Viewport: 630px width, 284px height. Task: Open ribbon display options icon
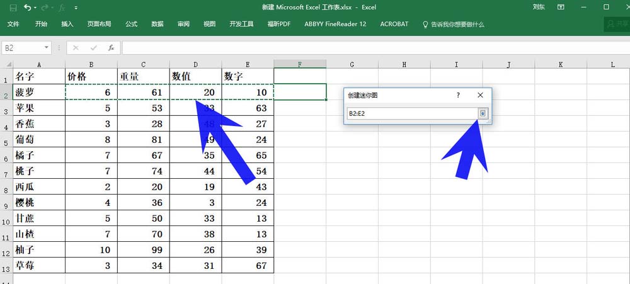coord(561,7)
